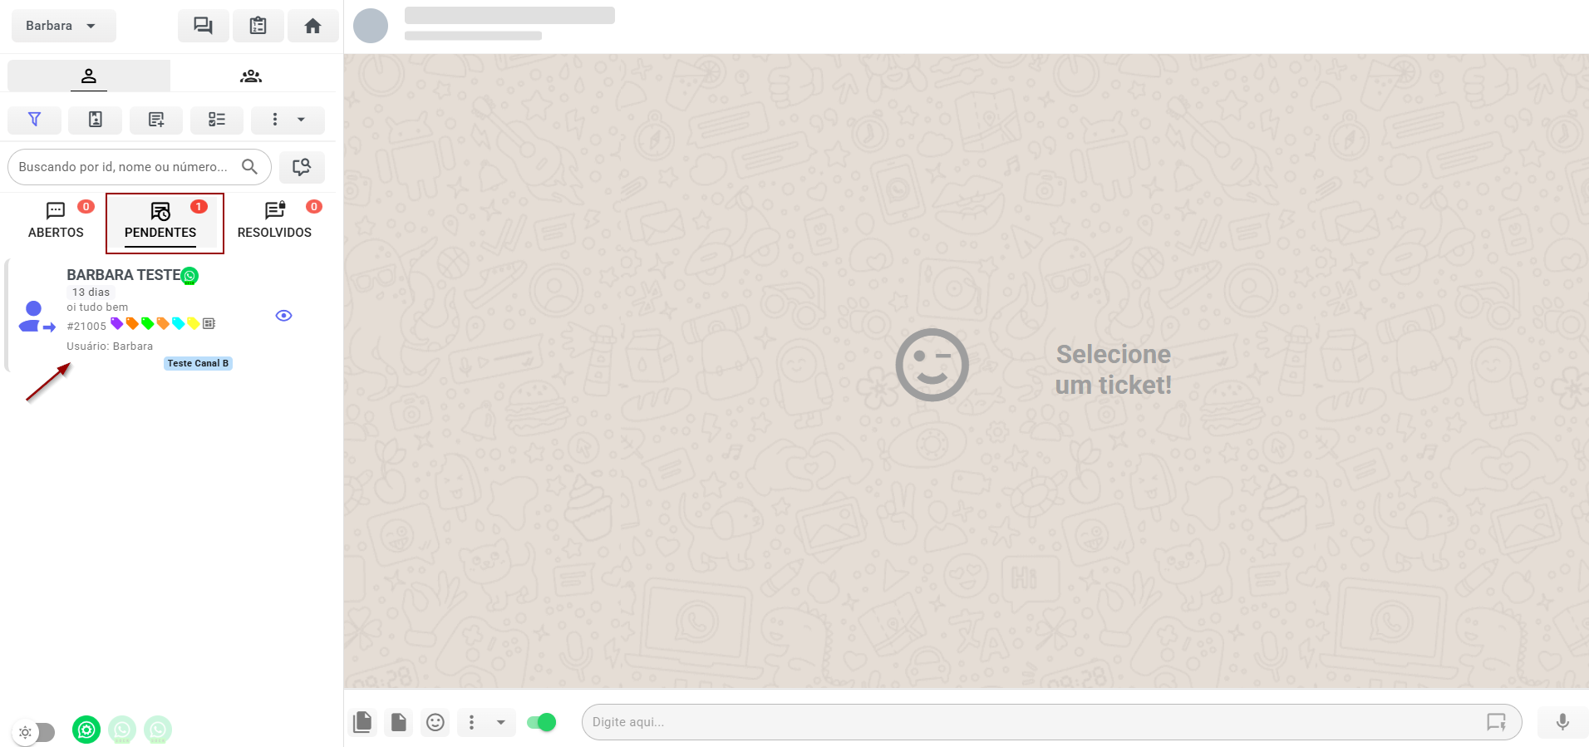Toggle the dark mode switch
The height and width of the screenshot is (747, 1589).
click(35, 732)
